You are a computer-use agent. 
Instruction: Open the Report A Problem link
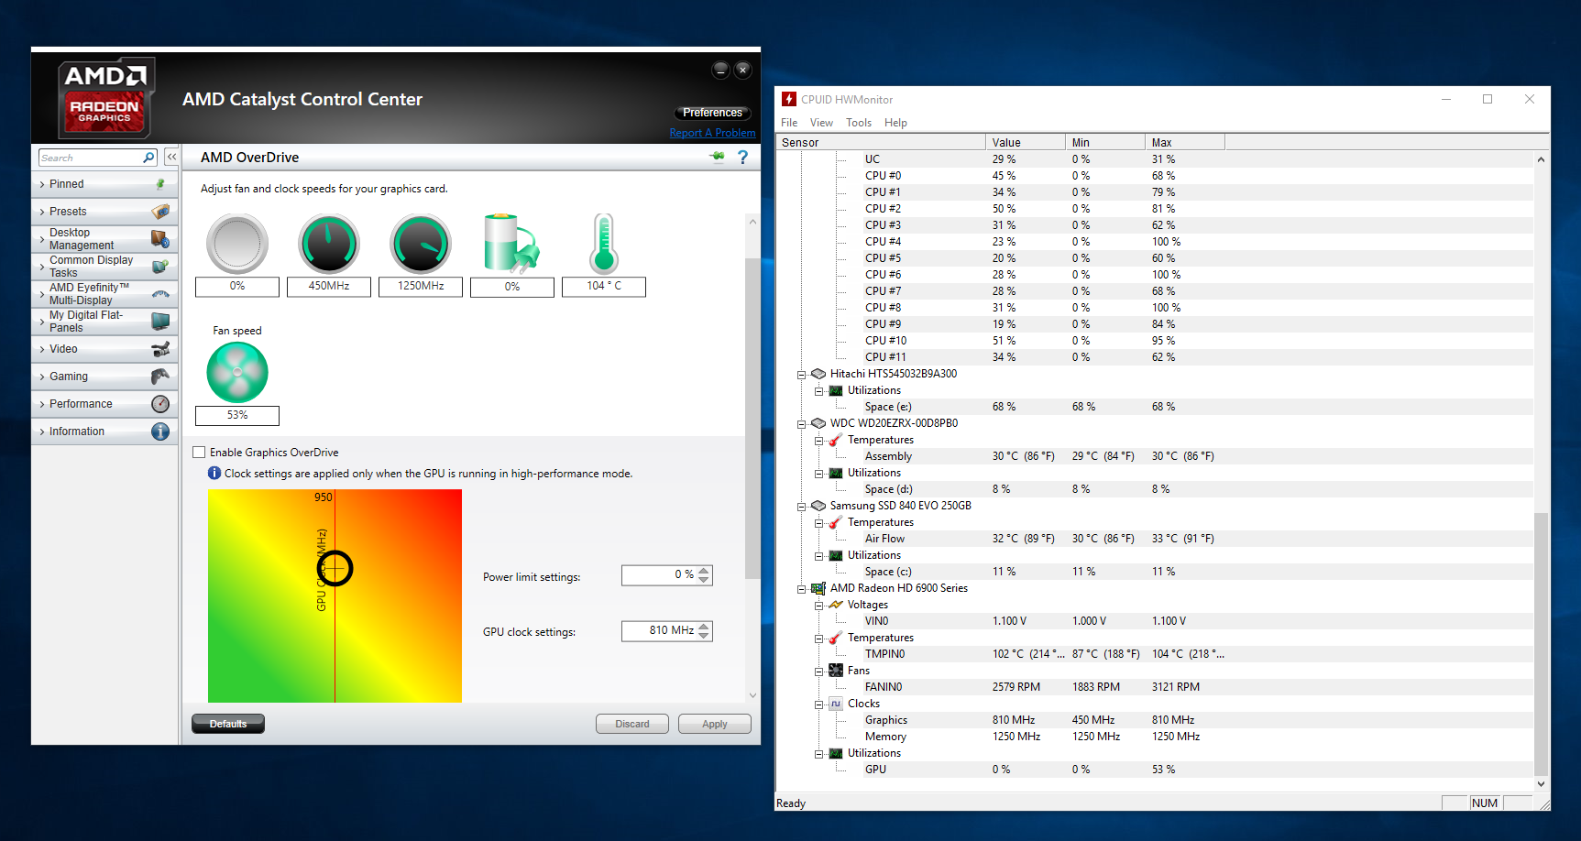pyautogui.click(x=712, y=133)
